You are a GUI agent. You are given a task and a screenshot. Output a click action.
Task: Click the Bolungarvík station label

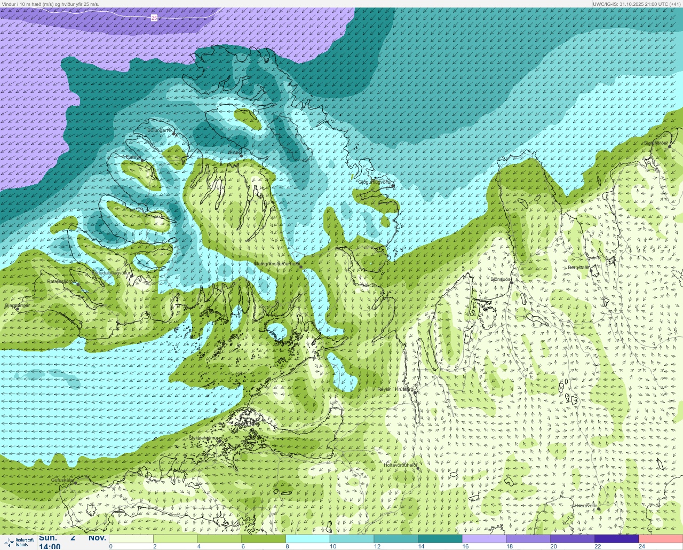pos(160,130)
